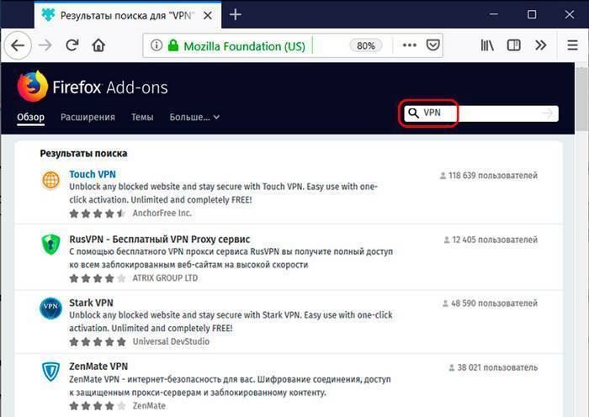
Task: Click the green padlock security icon
Action: 172,45
